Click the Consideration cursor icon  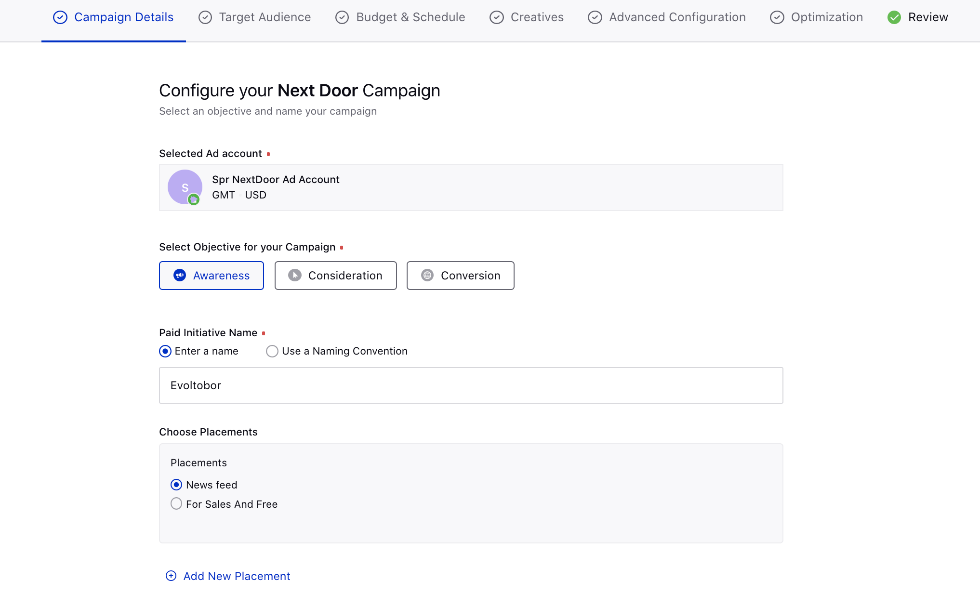(295, 275)
